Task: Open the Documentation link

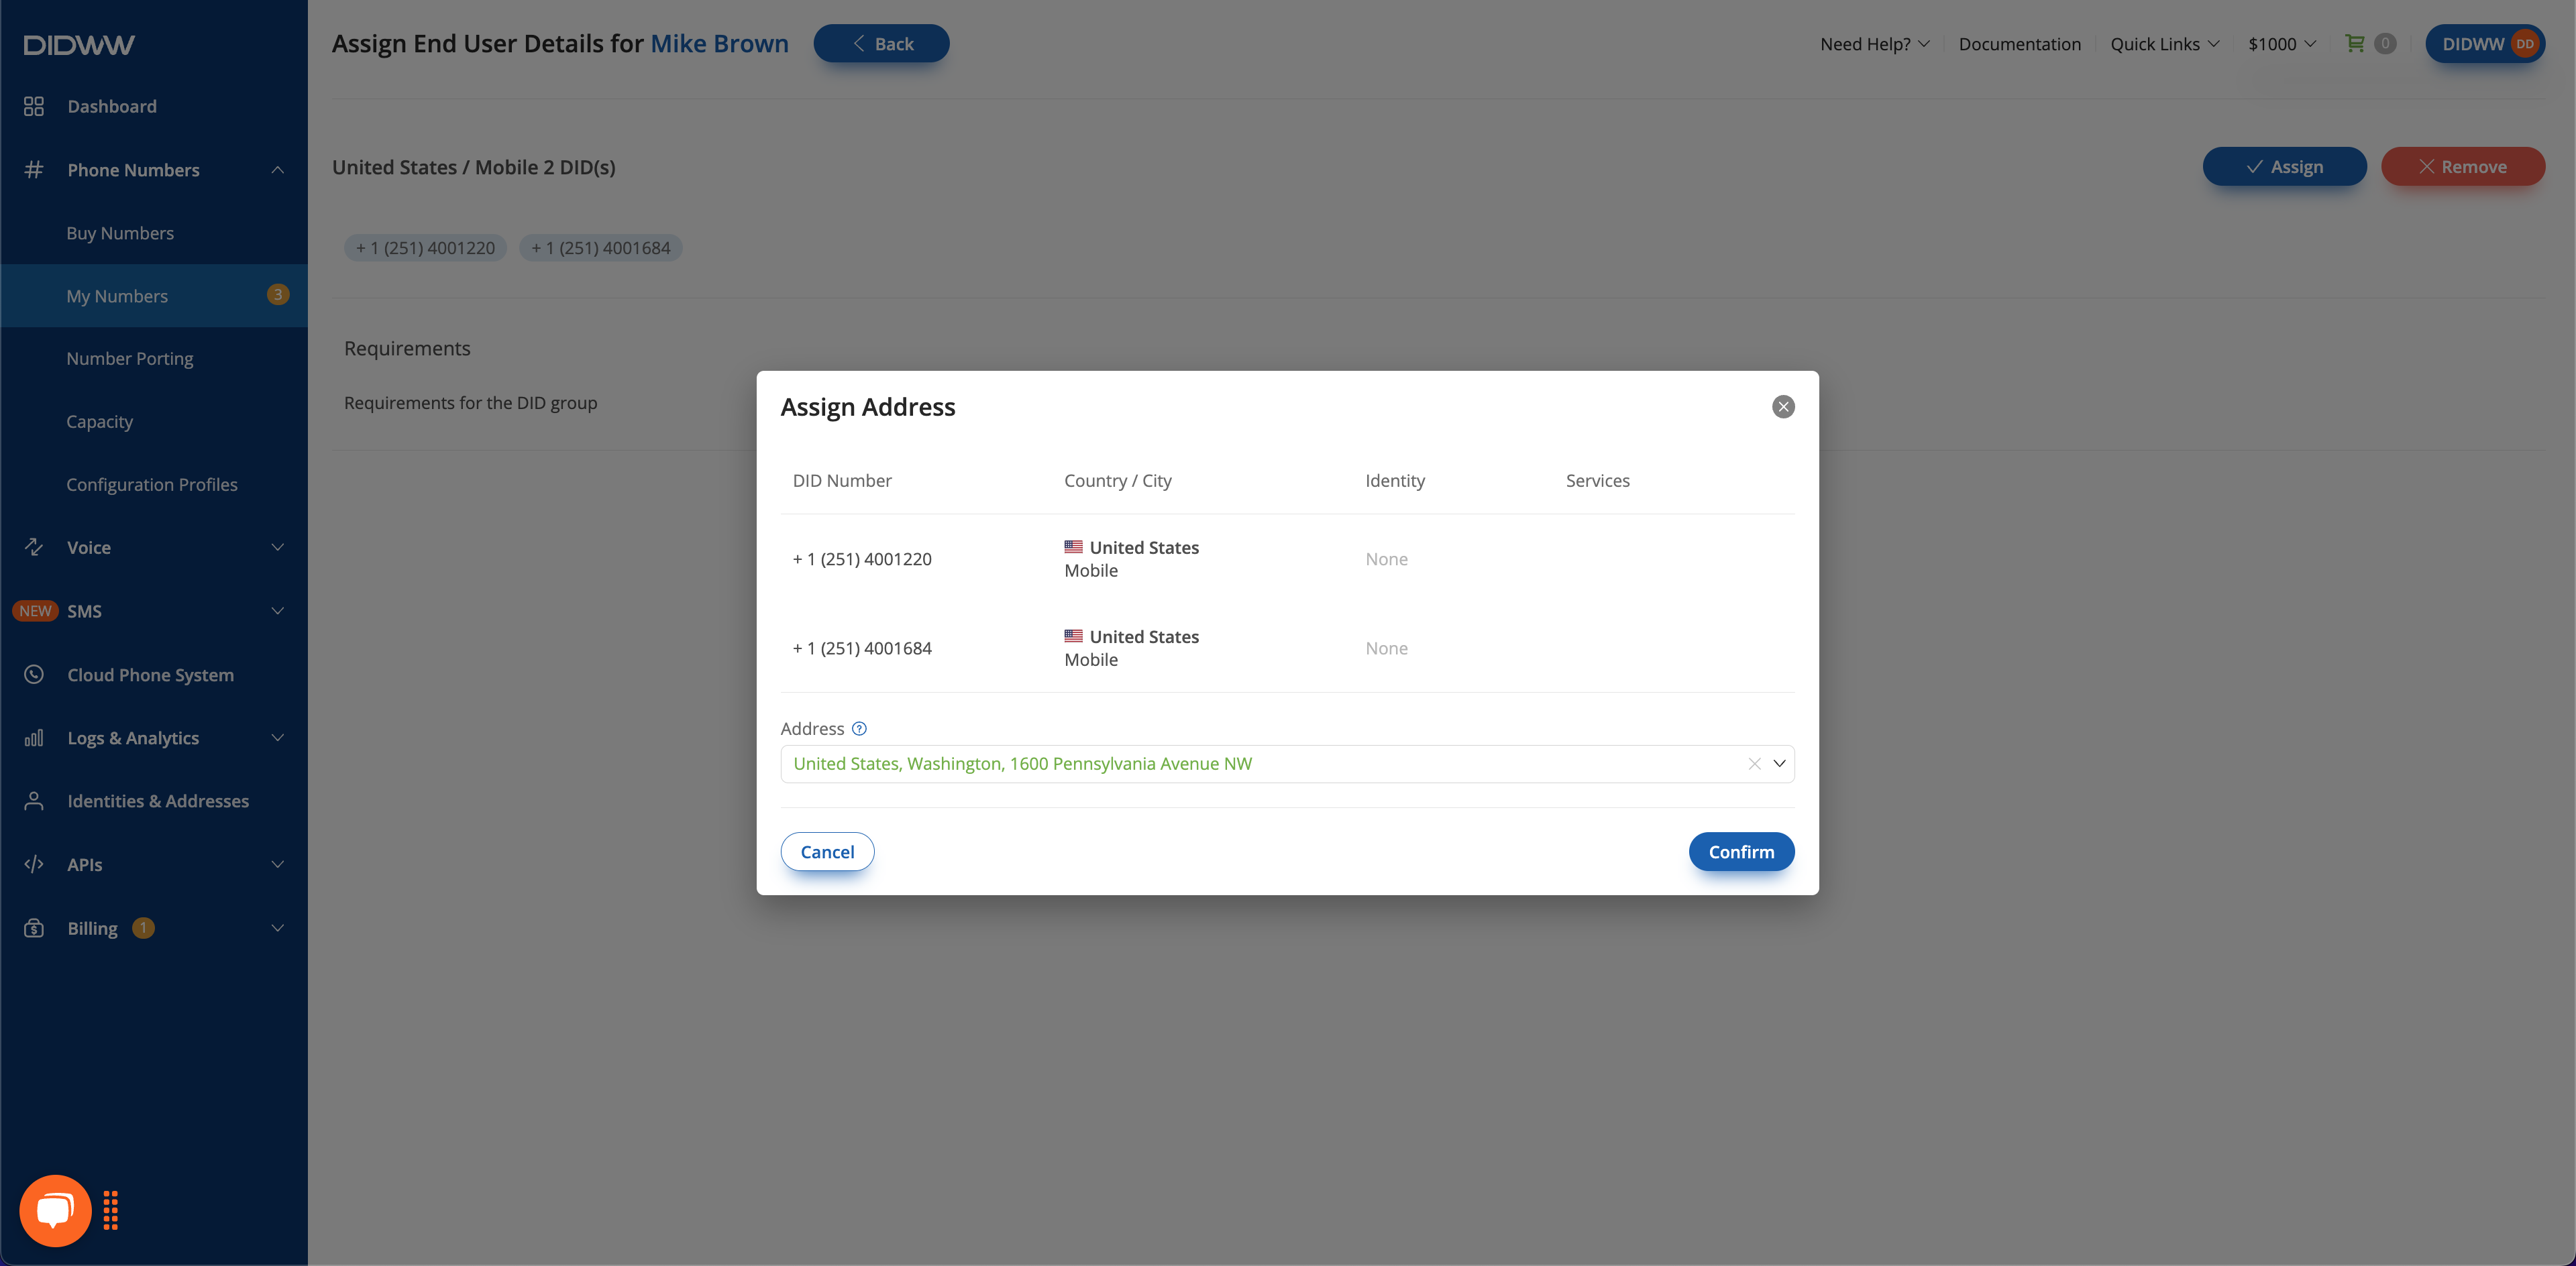Action: pos(2019,44)
